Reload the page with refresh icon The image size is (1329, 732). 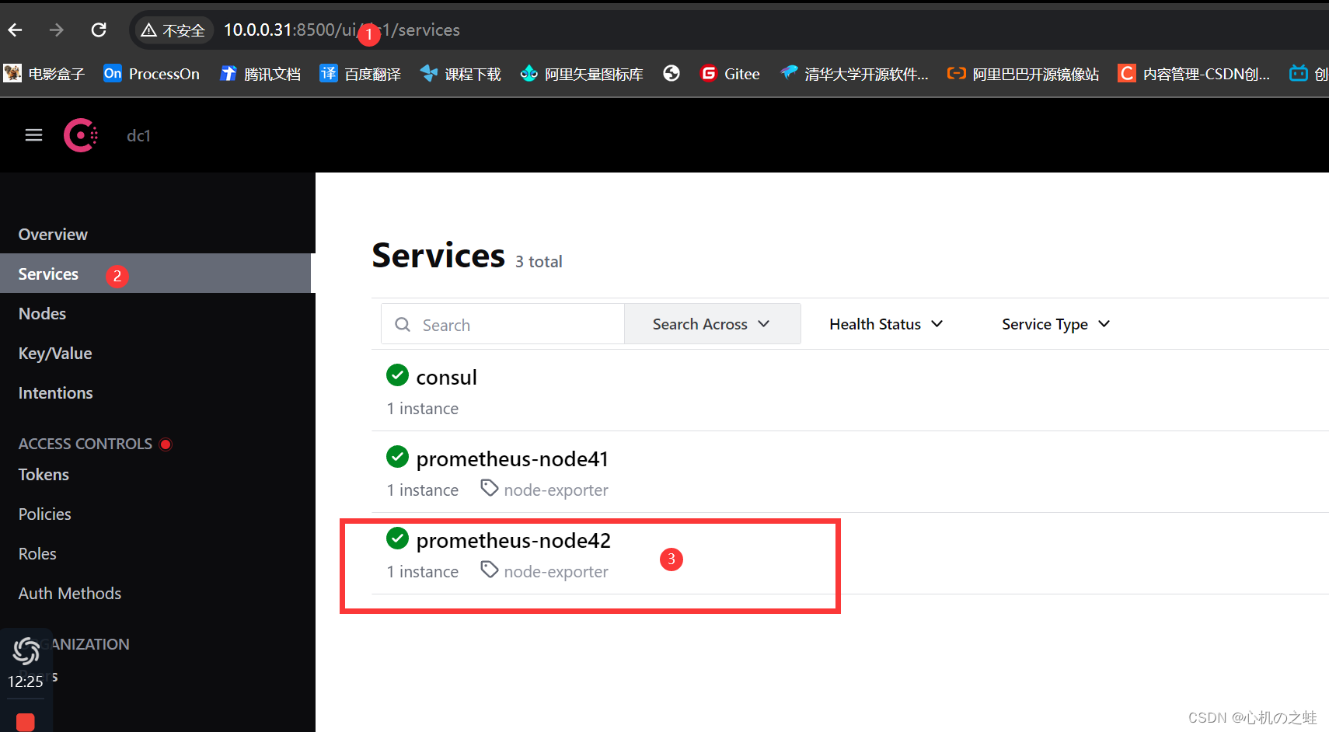(x=99, y=30)
